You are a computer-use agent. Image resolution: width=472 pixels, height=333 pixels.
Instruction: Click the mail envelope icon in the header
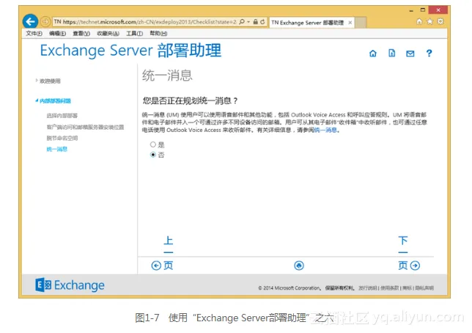click(410, 53)
